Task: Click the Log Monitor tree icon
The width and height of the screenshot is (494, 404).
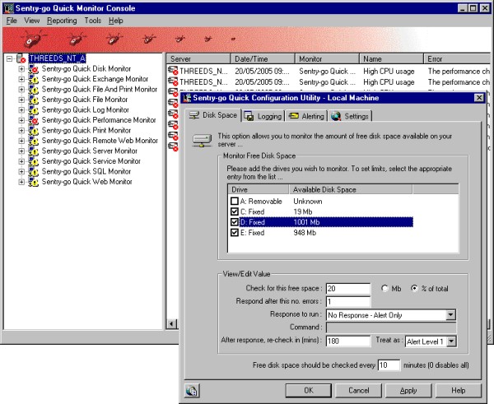Action: point(33,110)
